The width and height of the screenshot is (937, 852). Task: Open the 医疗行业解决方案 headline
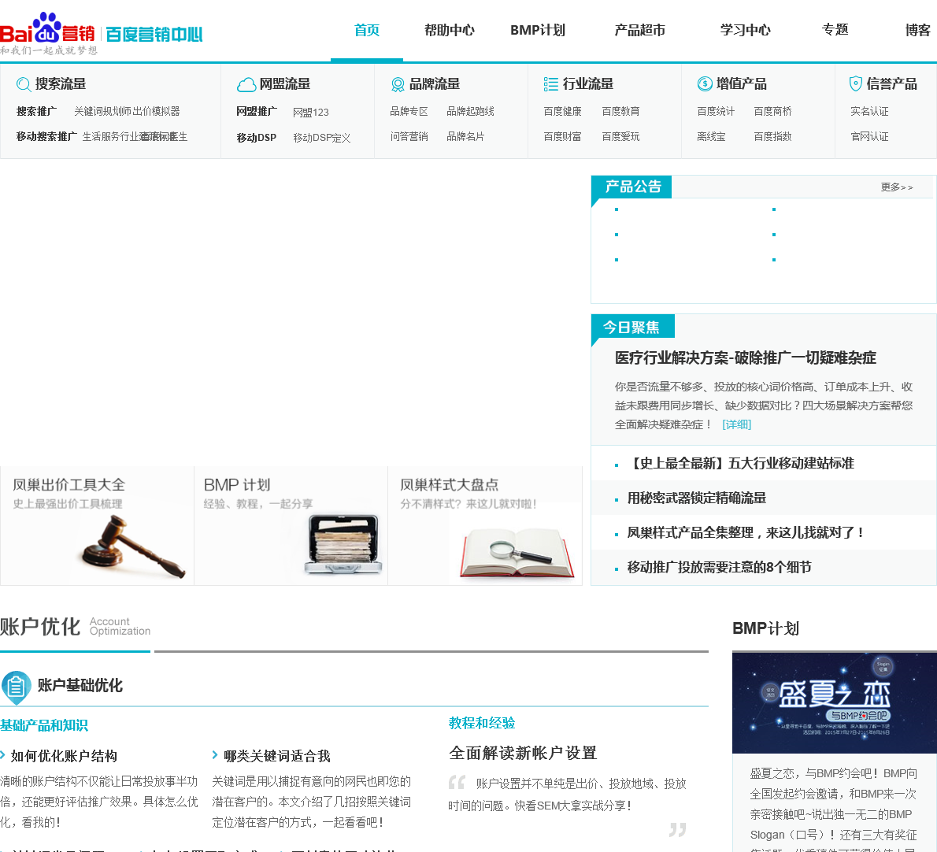(745, 357)
